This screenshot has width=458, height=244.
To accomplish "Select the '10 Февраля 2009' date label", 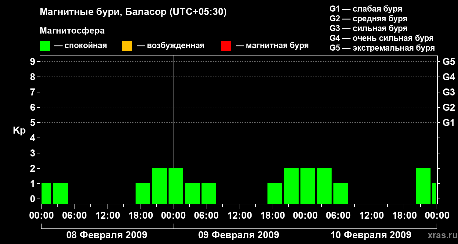I will 371,235.
